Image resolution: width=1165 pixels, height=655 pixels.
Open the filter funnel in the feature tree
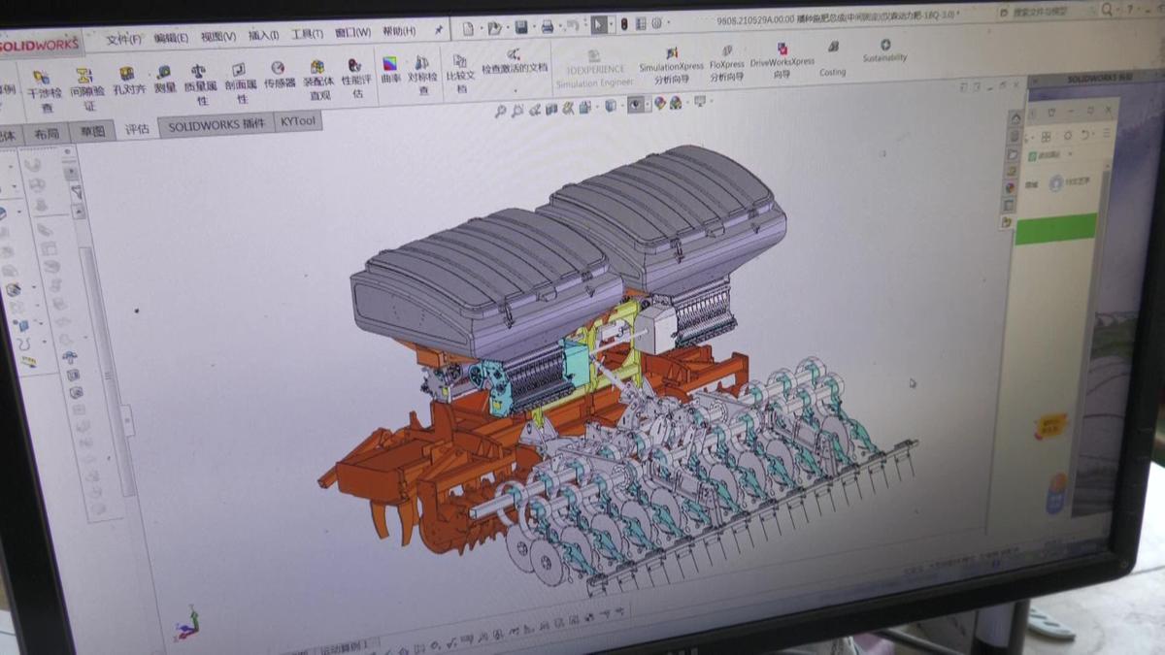coord(77,193)
